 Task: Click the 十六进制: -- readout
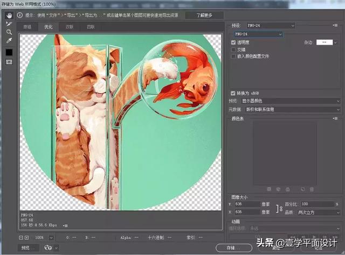point(160,238)
